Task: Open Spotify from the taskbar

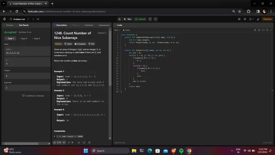Action: 181,151
